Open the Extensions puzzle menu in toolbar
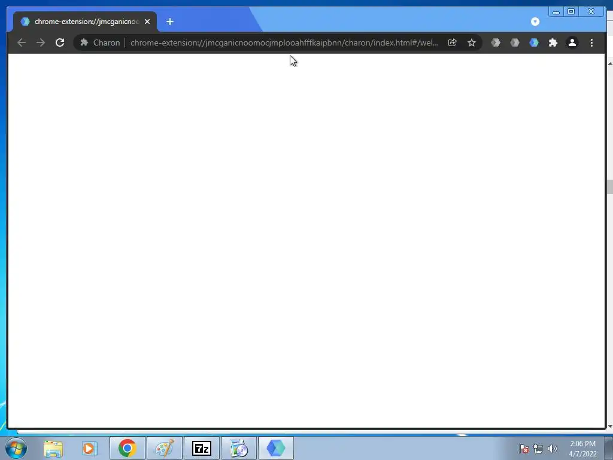Screen dimensions: 613x460 click(x=553, y=43)
